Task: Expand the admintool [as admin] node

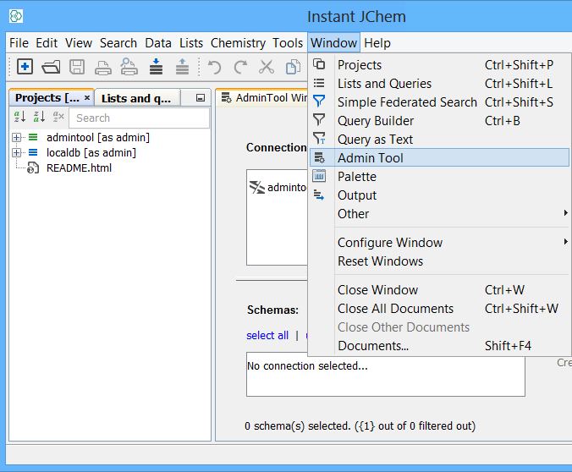Action: pyautogui.click(x=16, y=138)
